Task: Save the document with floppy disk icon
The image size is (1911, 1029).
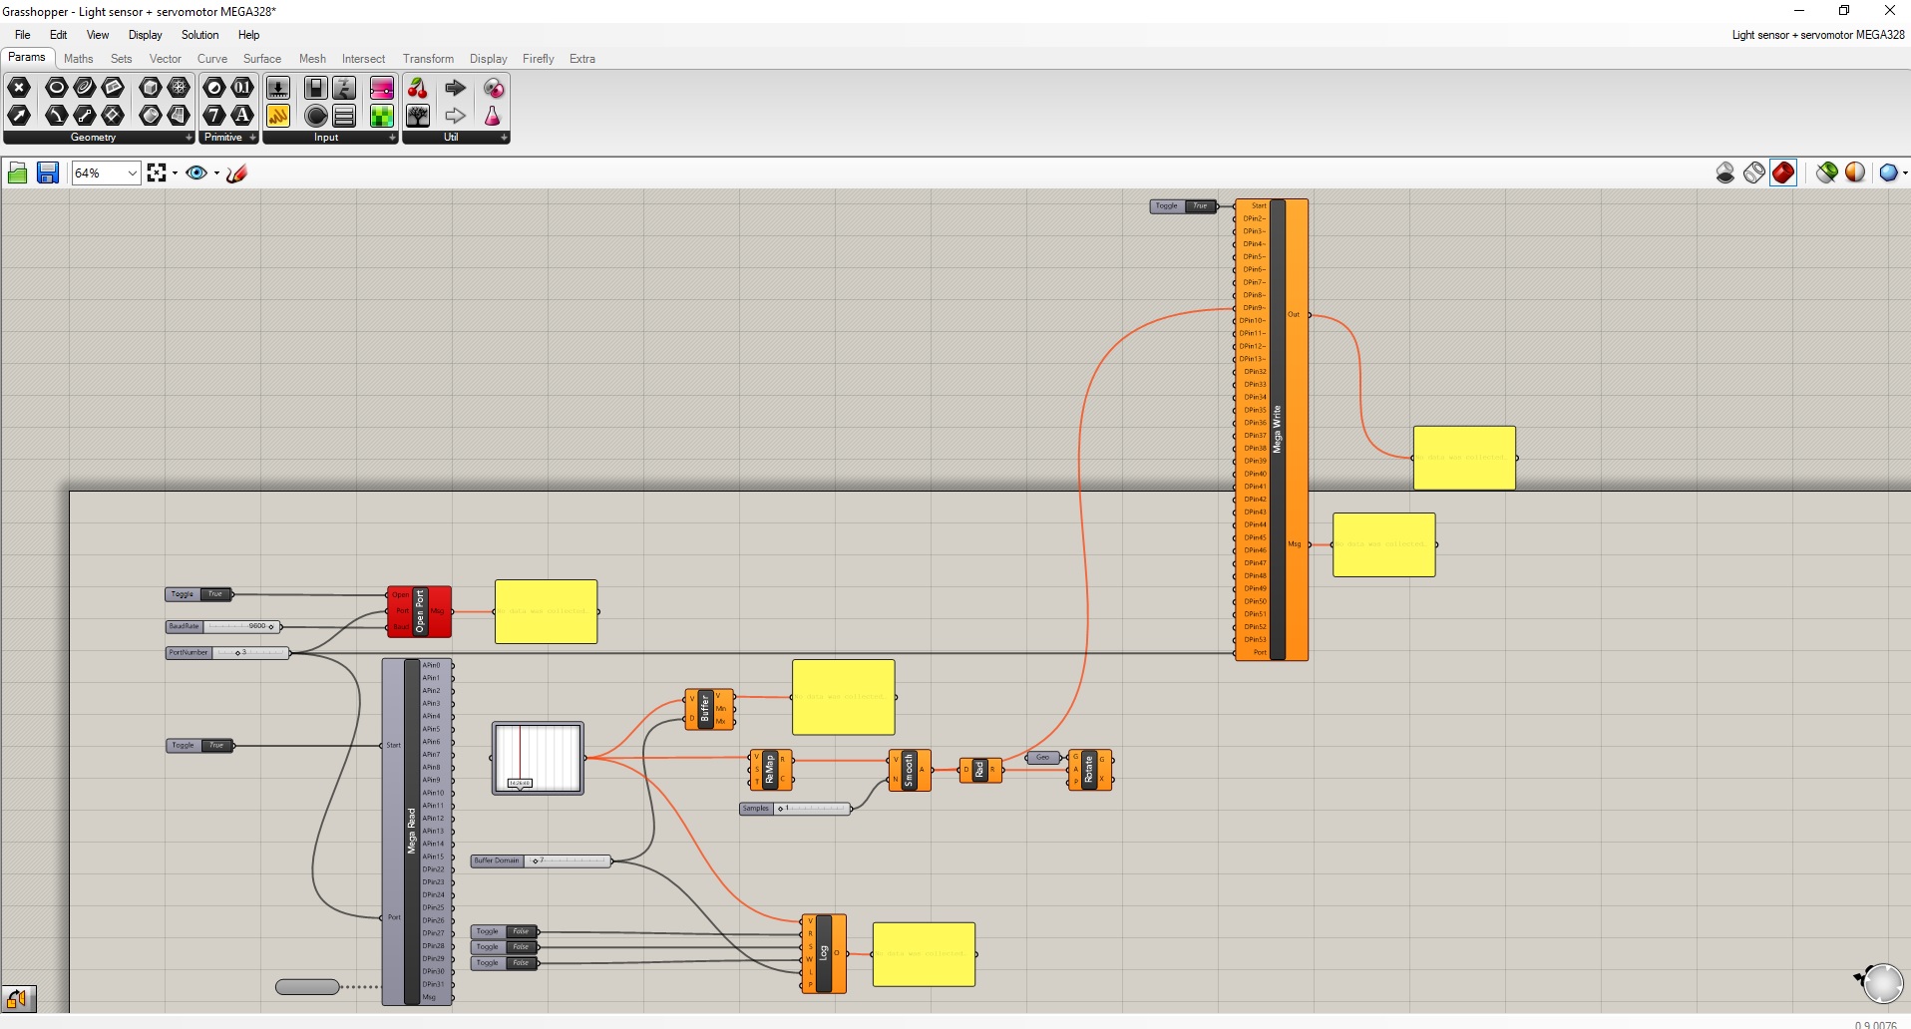Action: 47,173
